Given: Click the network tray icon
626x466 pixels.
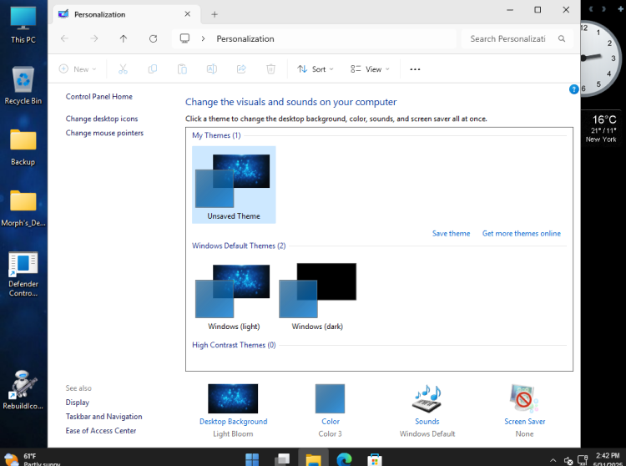Looking at the screenshot, I should coord(583,460).
